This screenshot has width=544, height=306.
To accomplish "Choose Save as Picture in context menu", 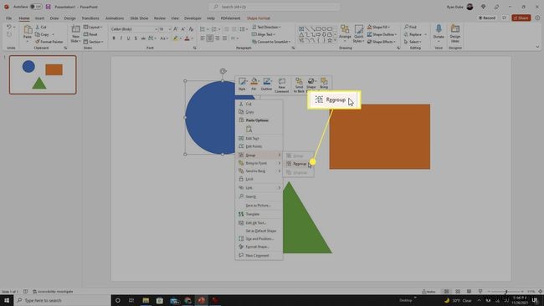I will [259, 206].
